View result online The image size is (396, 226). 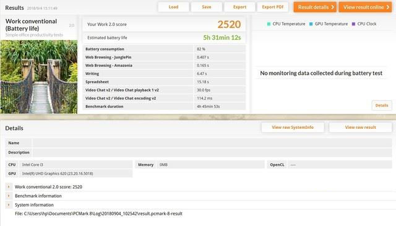coord(365,7)
